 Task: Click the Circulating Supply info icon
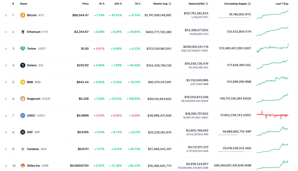tap(249, 4)
